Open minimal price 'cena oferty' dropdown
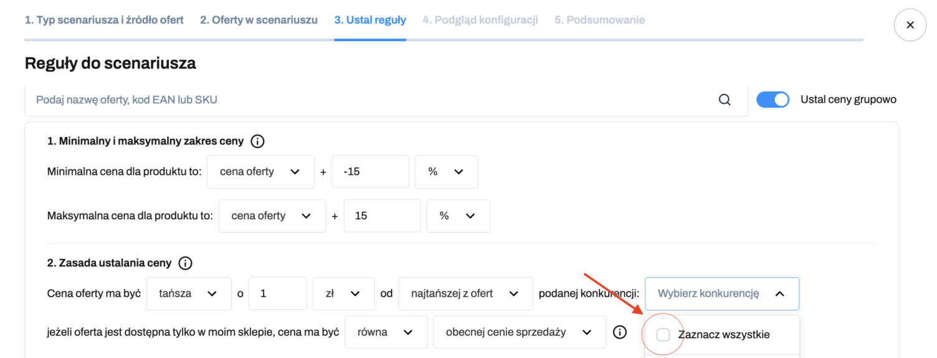Viewport: 937px width, 358px height. click(260, 172)
